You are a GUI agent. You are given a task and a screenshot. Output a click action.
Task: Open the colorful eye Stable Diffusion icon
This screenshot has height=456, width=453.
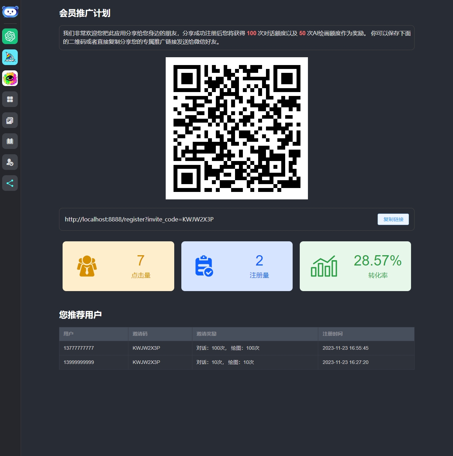click(10, 78)
